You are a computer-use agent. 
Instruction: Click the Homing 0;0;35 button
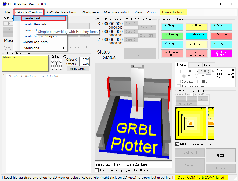172,54
